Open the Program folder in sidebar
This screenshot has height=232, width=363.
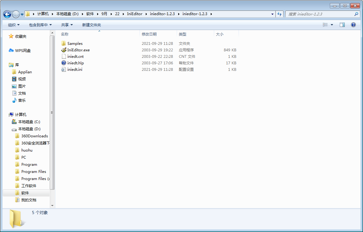(x=29, y=165)
